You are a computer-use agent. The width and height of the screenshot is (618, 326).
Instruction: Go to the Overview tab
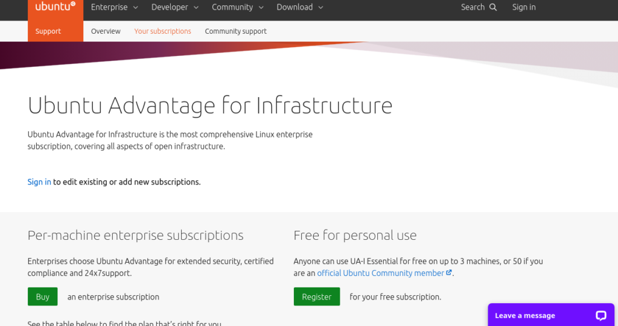coord(106,31)
